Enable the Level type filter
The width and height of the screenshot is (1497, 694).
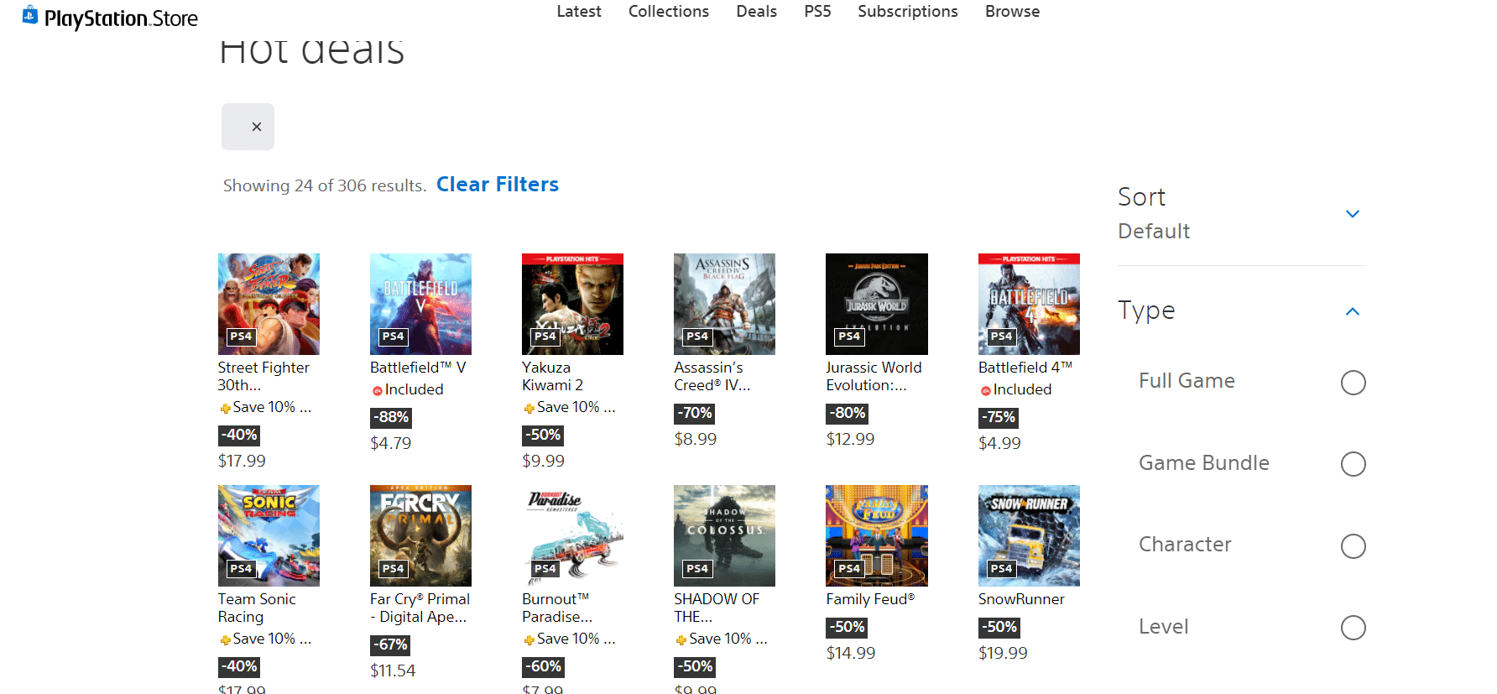point(1353,628)
